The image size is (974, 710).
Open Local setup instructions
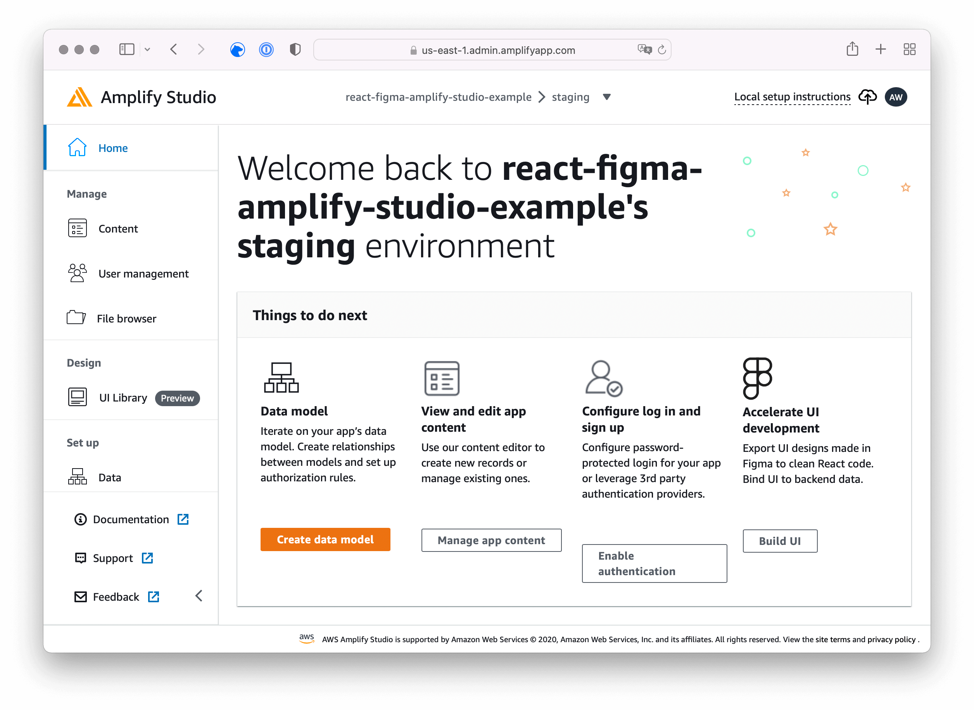coord(793,97)
